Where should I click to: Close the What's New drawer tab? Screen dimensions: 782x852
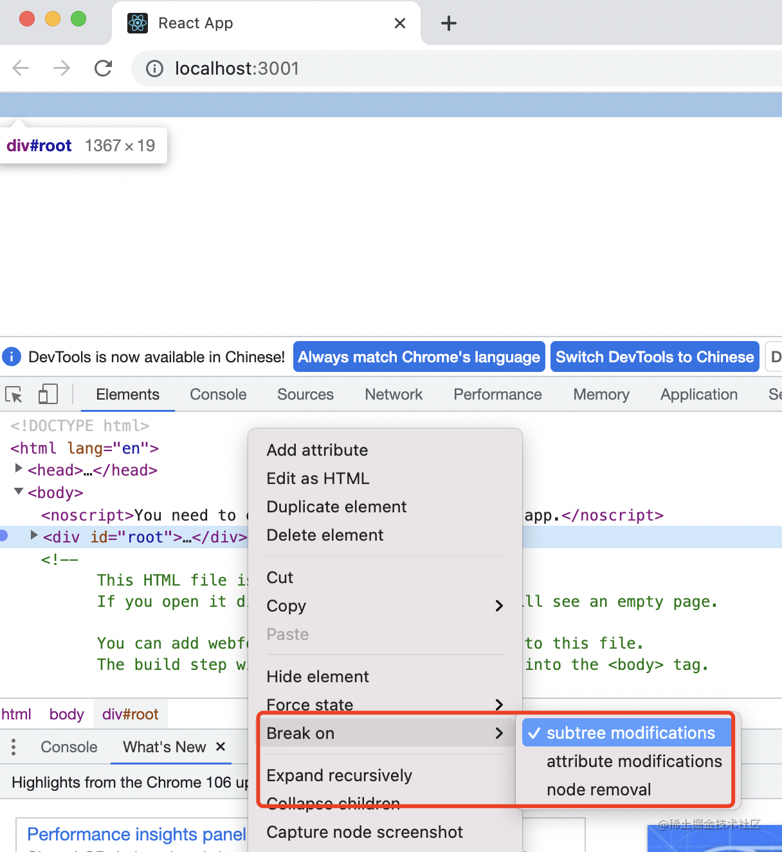pyautogui.click(x=221, y=746)
